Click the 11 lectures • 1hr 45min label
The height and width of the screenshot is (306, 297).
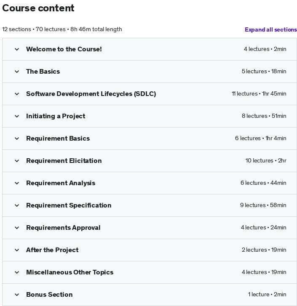pos(259,94)
